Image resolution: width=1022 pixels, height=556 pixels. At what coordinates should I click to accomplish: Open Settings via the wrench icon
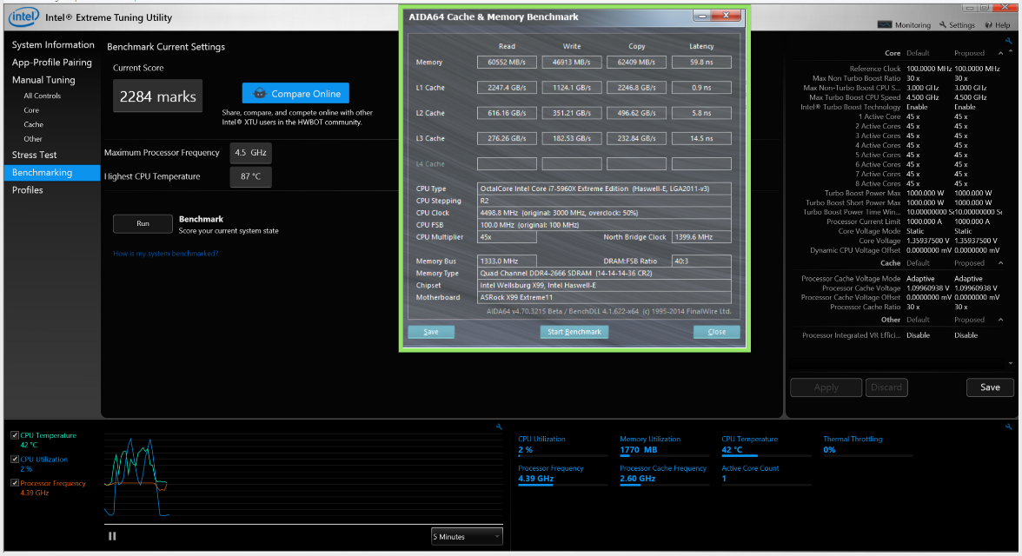pyautogui.click(x=943, y=24)
